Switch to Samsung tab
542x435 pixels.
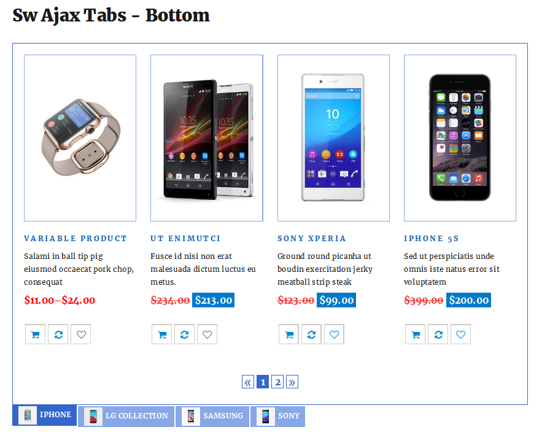click(212, 416)
